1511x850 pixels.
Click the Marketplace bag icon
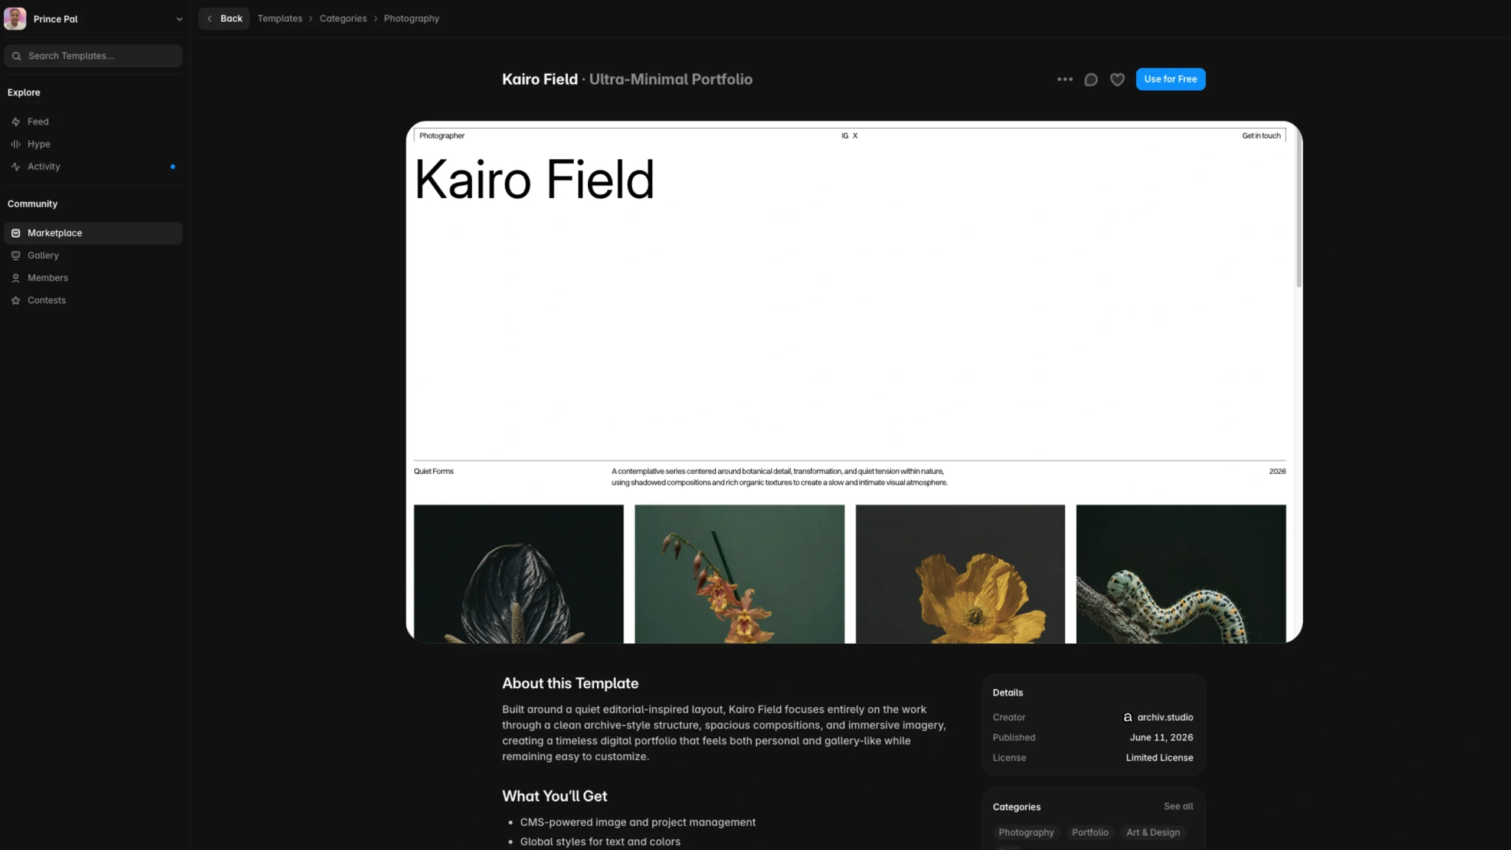coord(16,233)
